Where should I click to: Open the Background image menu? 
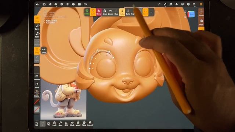[79, 4]
